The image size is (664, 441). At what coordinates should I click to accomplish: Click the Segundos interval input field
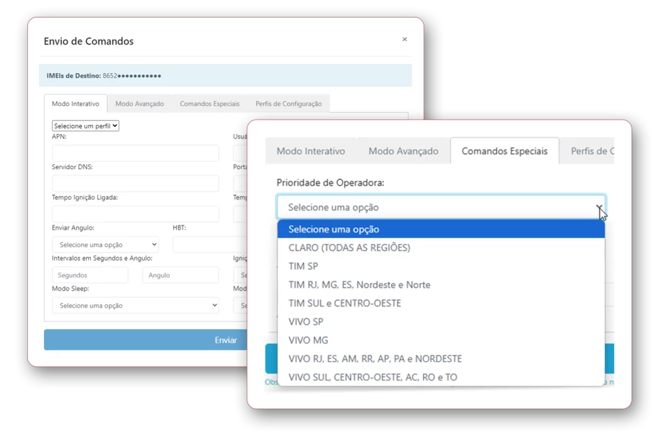(90, 275)
